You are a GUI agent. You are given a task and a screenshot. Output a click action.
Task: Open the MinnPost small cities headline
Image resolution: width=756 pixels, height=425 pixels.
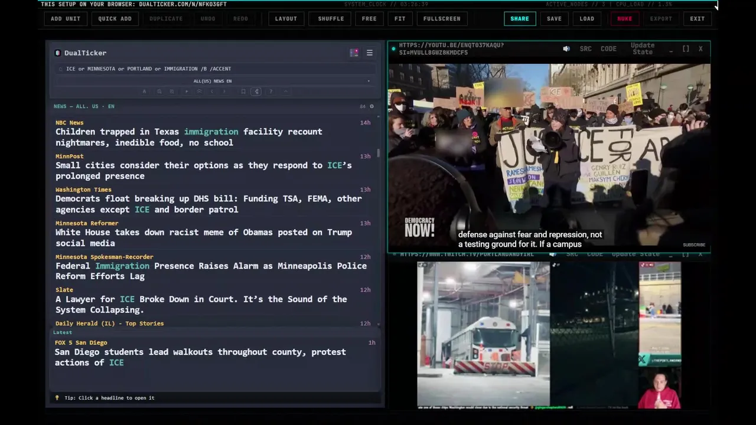tap(203, 171)
